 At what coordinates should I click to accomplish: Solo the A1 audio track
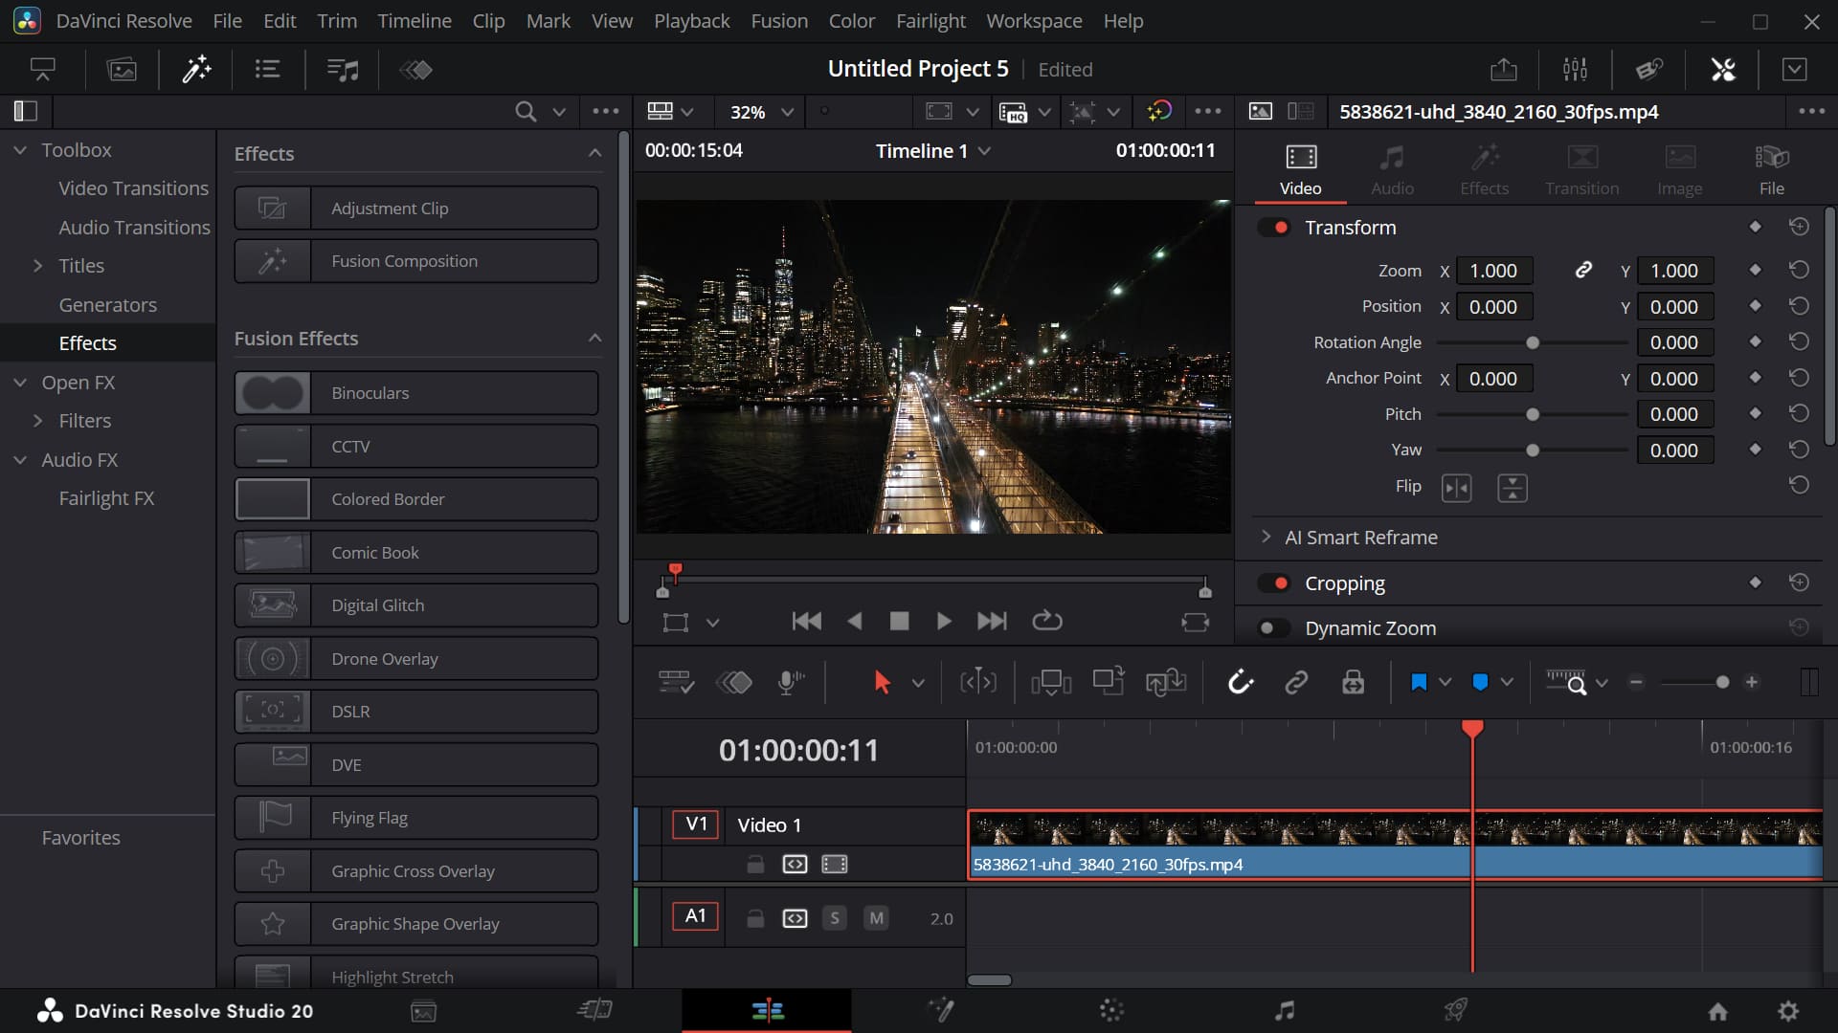(x=835, y=918)
